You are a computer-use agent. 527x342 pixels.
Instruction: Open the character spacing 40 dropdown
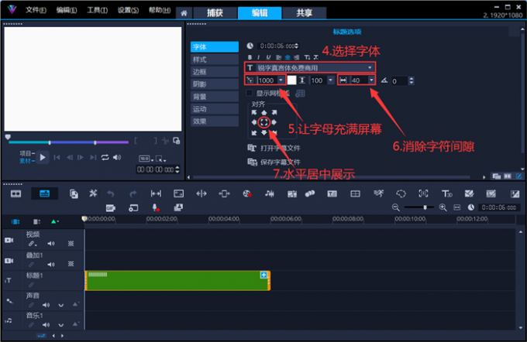point(372,80)
